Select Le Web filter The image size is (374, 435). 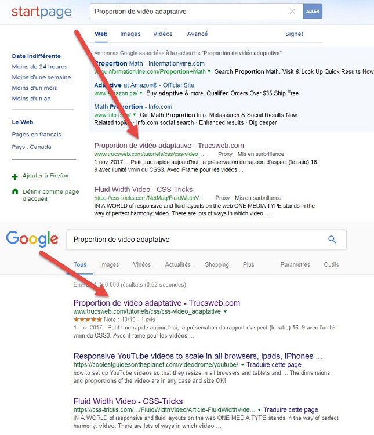pos(23,122)
